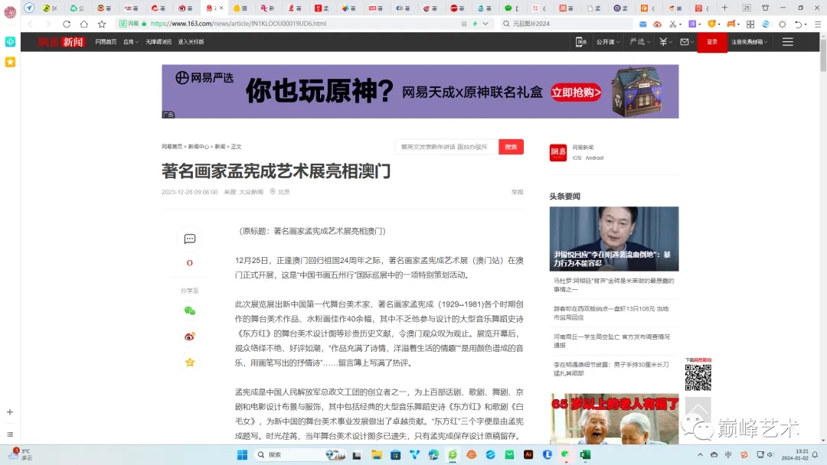Share the article via the Weibo icon
Screen dimensions: 827x465
[189, 337]
